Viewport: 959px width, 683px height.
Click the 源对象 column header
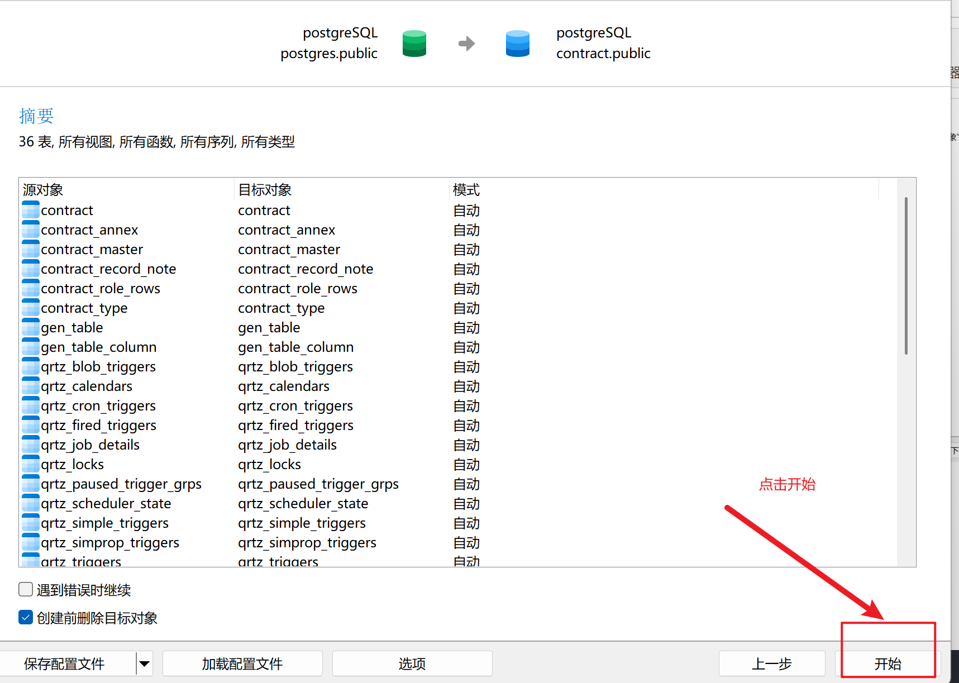[x=126, y=190]
